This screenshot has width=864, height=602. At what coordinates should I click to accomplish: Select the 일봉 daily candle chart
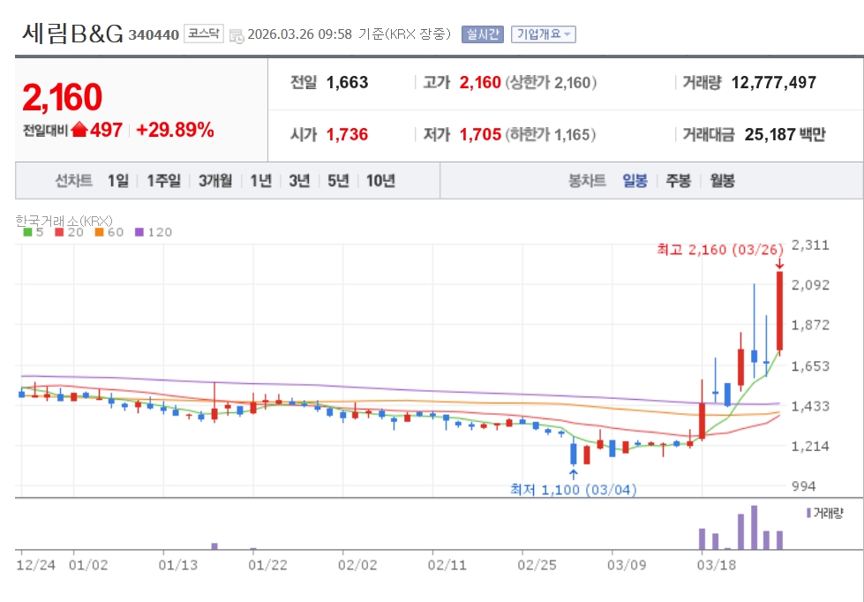pos(635,181)
